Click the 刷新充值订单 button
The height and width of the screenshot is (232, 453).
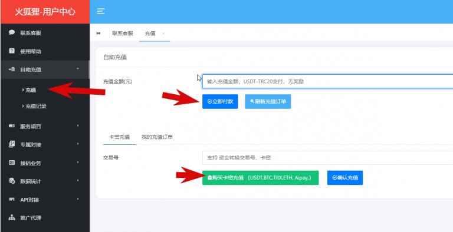[268, 101]
